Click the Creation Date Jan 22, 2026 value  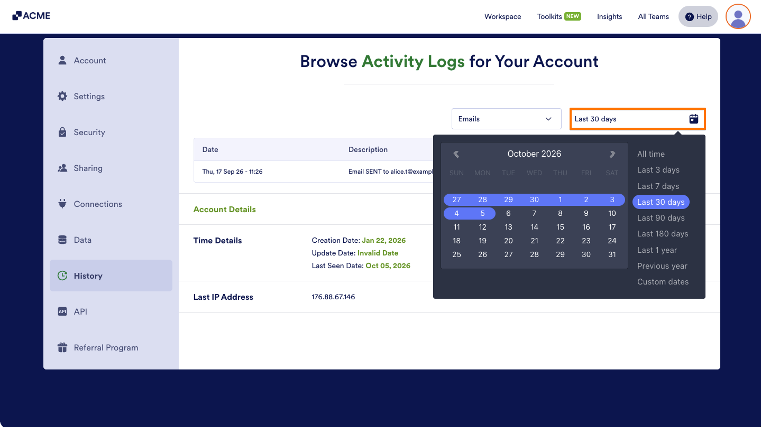tap(383, 241)
